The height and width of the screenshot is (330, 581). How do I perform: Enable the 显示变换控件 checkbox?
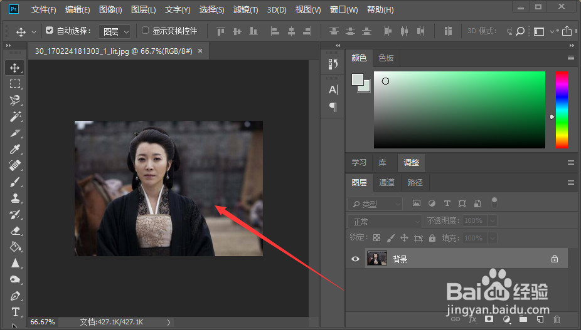point(146,30)
